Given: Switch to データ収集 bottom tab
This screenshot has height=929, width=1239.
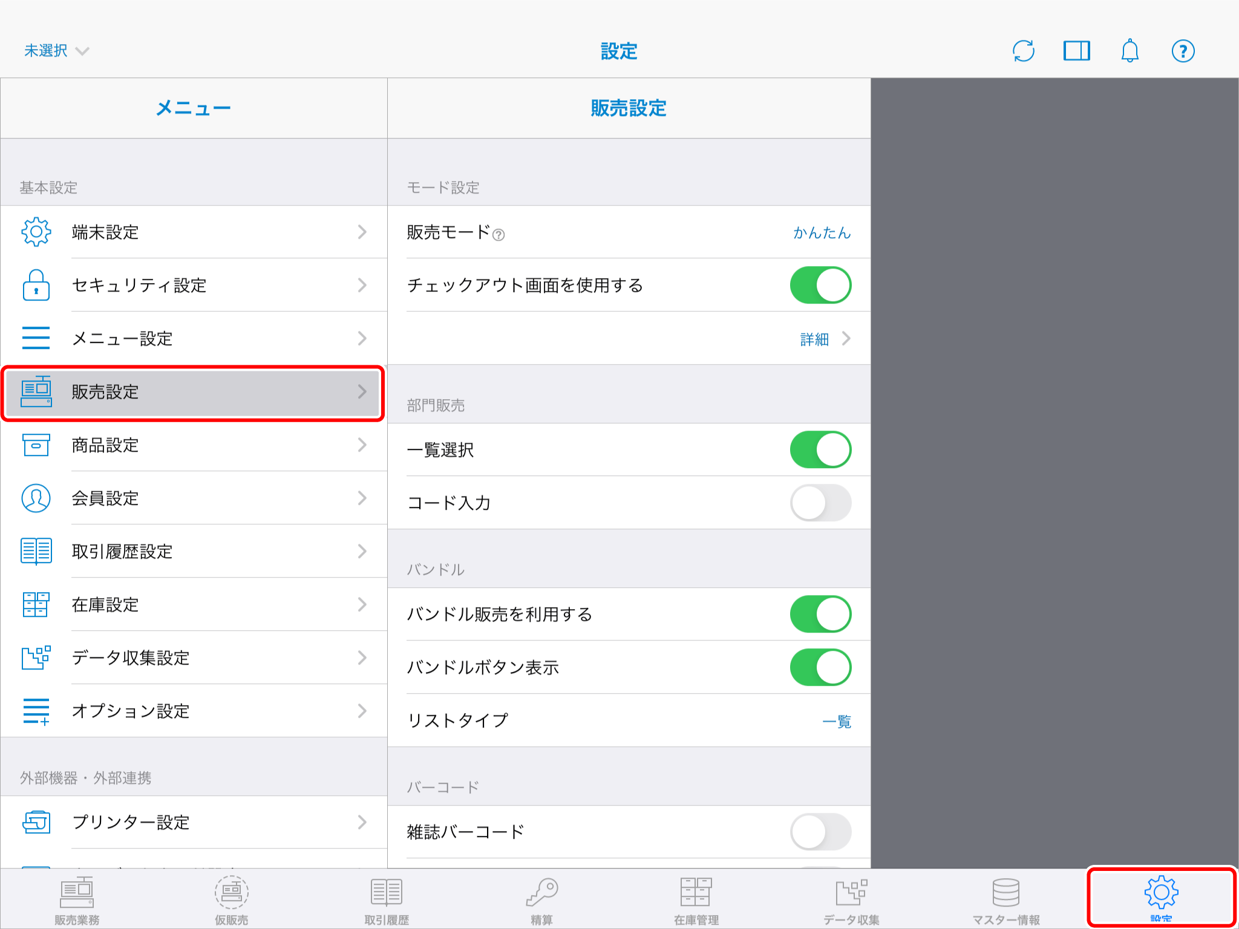Looking at the screenshot, I should (851, 901).
